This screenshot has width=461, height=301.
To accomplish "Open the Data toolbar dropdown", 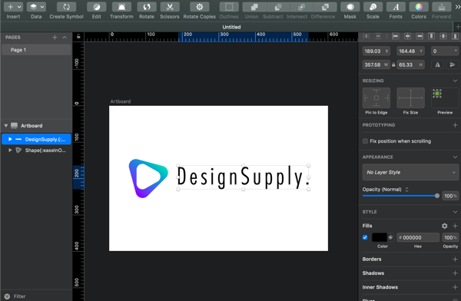I will [36, 7].
